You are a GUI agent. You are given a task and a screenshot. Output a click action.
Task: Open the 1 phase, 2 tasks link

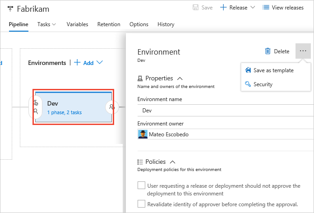64,112
